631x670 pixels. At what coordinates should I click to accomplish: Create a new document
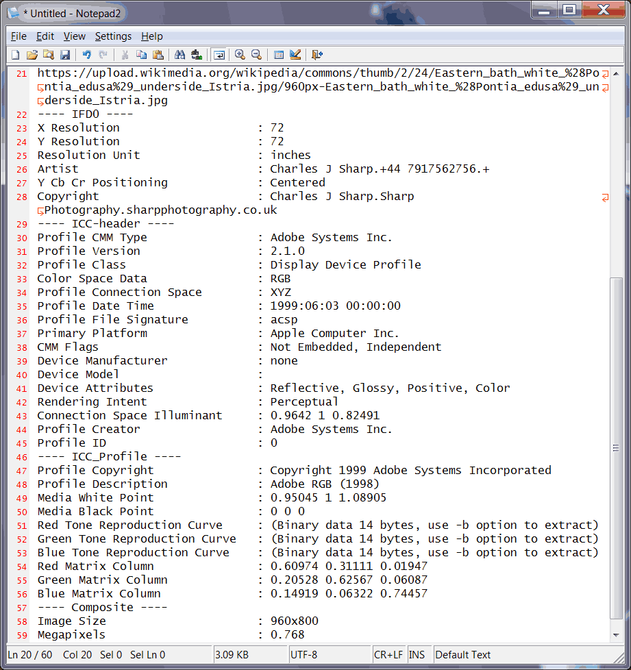[x=15, y=55]
